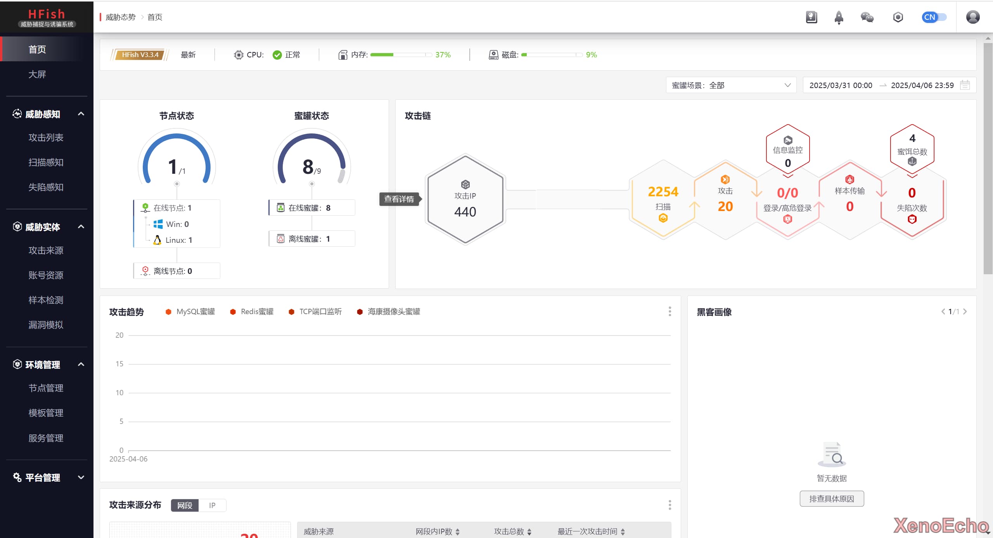This screenshot has height=538, width=993.
Task: Toggle the CN language switch
Action: point(934,17)
